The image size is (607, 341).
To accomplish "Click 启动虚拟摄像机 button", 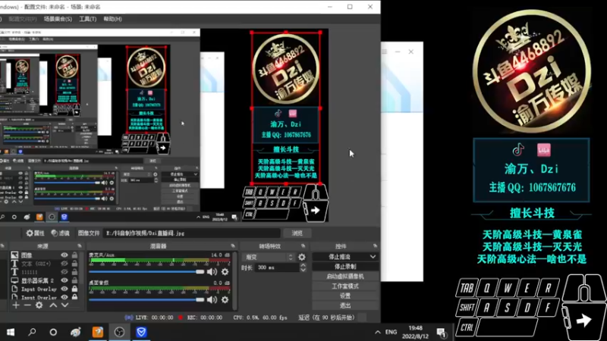I will [345, 277].
